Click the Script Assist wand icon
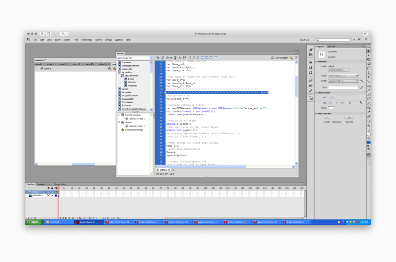This screenshot has width=396, height=262. click(291, 58)
